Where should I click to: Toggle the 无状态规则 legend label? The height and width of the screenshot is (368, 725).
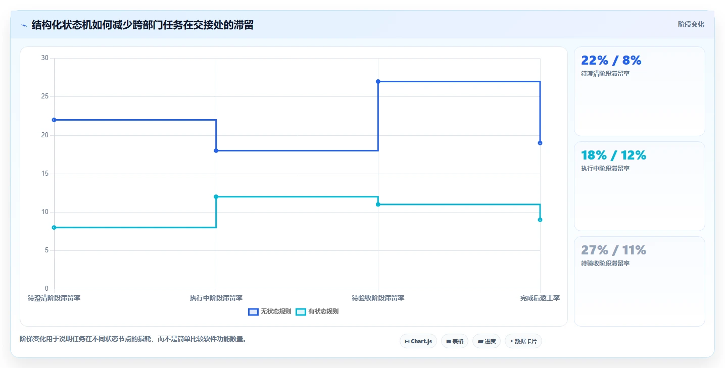pos(275,311)
